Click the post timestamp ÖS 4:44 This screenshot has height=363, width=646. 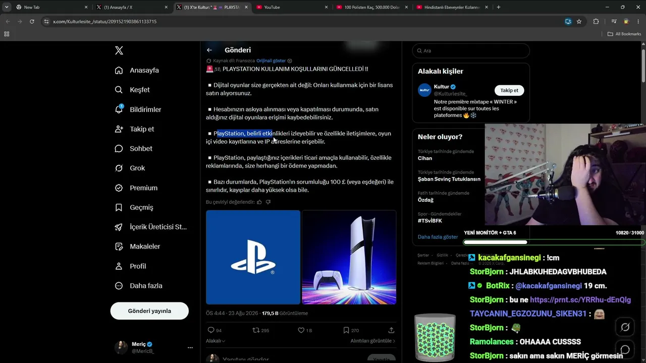(x=232, y=313)
